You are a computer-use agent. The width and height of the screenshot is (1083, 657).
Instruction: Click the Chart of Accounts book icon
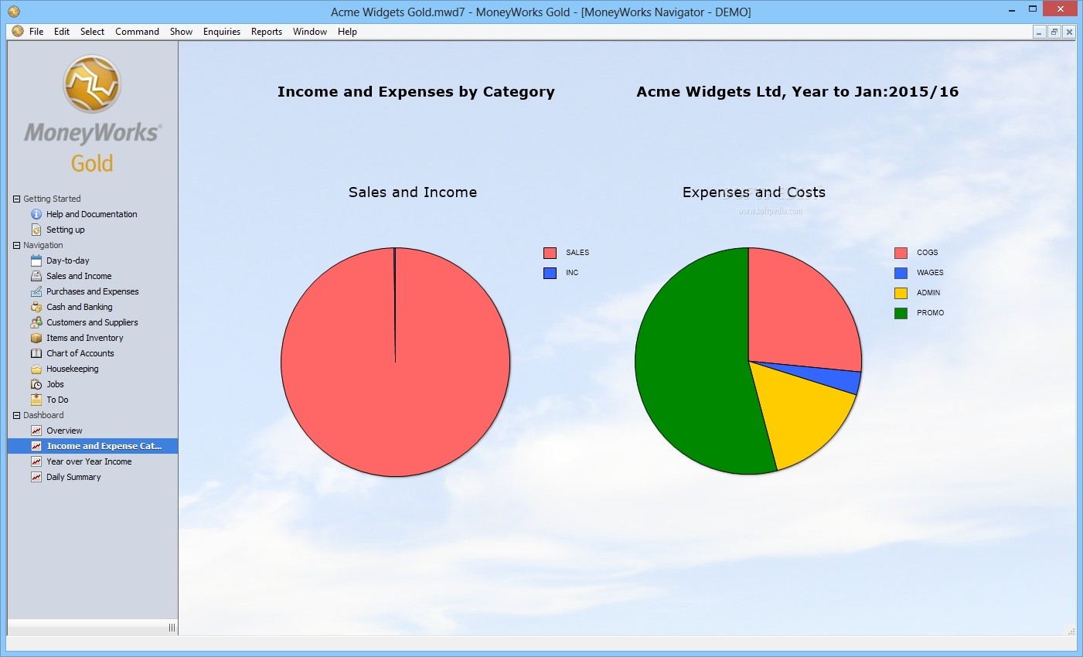(36, 353)
